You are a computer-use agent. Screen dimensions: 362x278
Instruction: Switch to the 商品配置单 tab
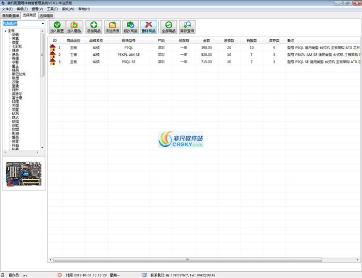coord(11,16)
